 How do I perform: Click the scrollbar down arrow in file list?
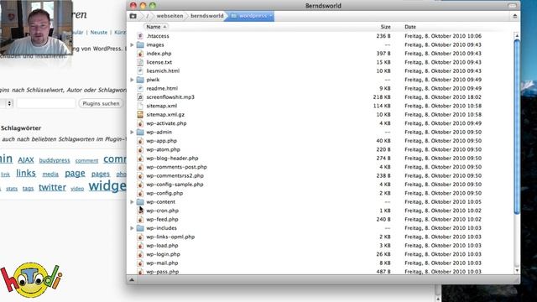[x=517, y=270]
